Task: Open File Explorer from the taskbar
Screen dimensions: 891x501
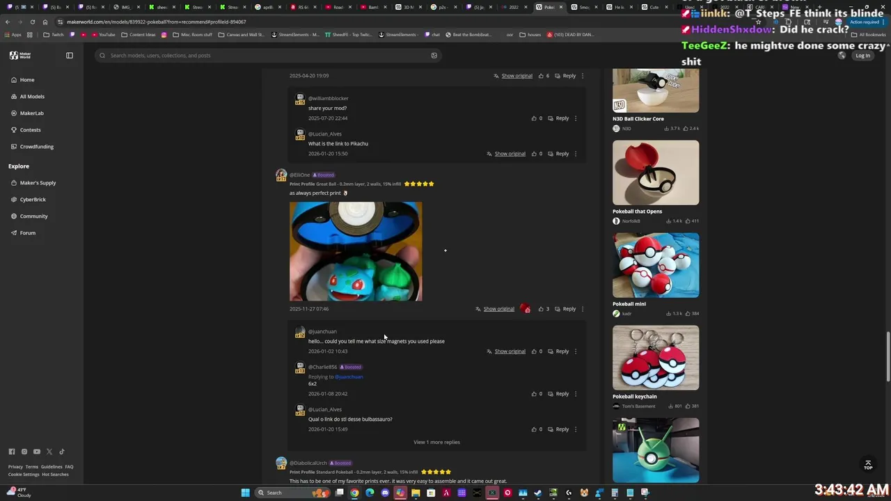Action: click(x=416, y=493)
